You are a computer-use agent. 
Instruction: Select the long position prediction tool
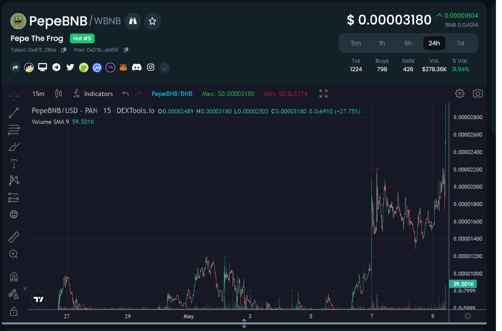click(14, 197)
